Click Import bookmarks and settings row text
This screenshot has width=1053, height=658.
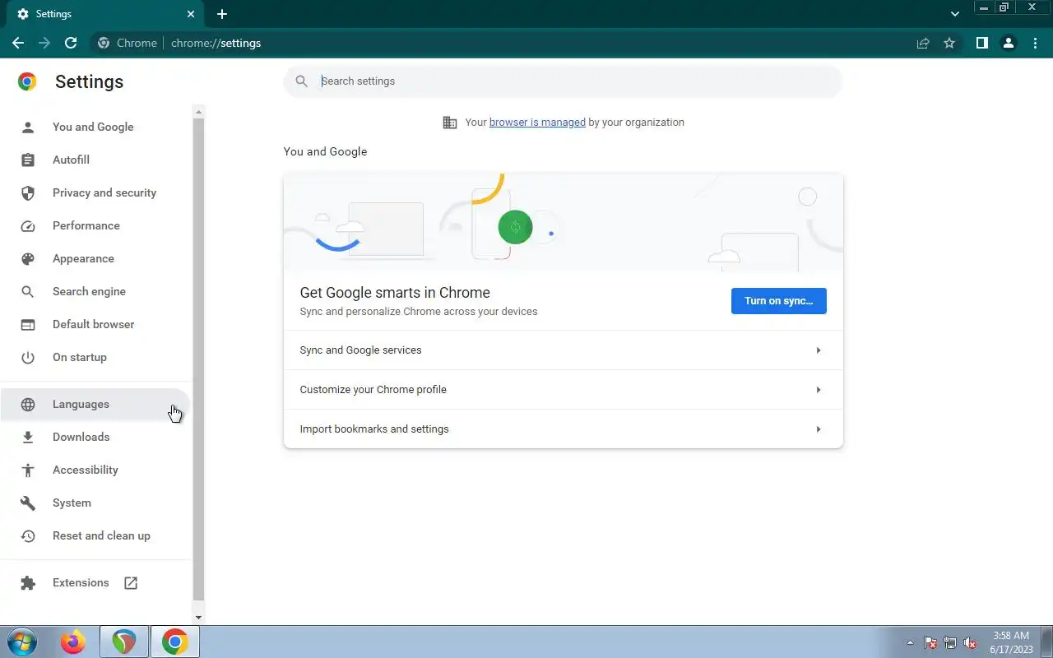tap(374, 429)
